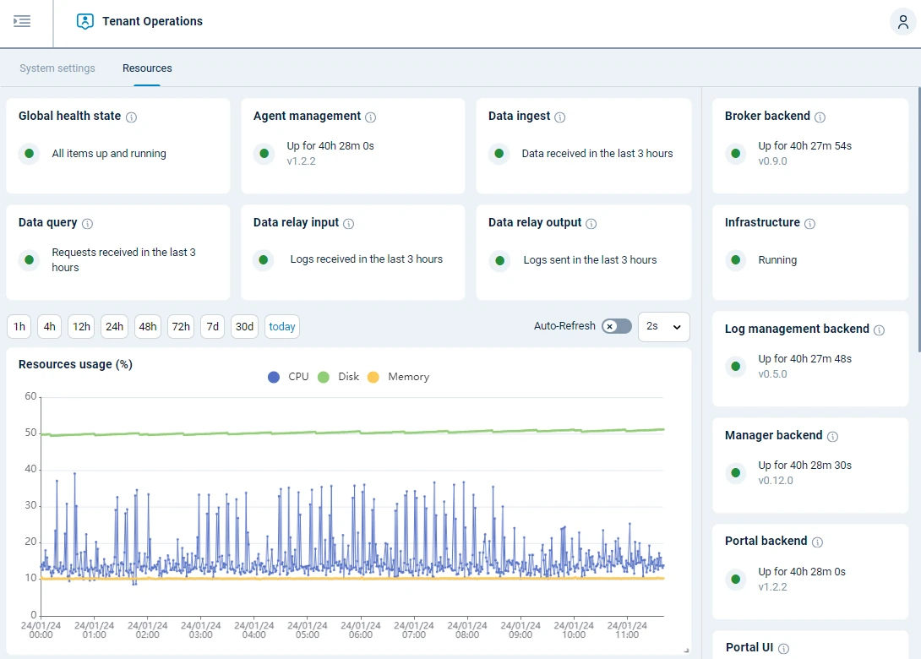The width and height of the screenshot is (921, 659).
Task: Click info icon beside Log management backend
Action: pyautogui.click(x=879, y=330)
